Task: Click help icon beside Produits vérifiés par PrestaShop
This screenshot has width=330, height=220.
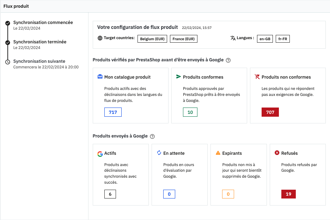Action: pos(228,60)
